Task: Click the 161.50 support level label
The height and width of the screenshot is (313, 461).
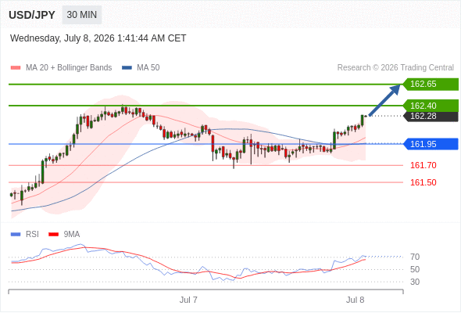Action: [x=423, y=182]
